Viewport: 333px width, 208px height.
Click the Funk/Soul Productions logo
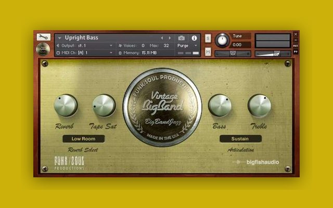[x=69, y=163]
